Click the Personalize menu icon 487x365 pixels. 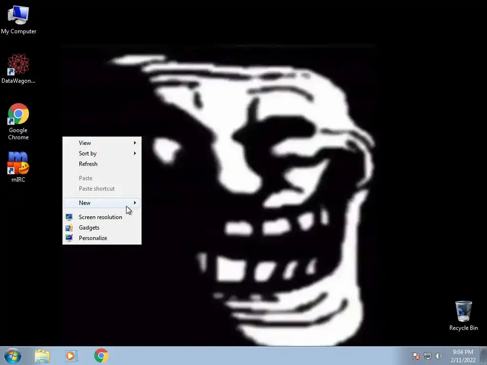point(69,238)
